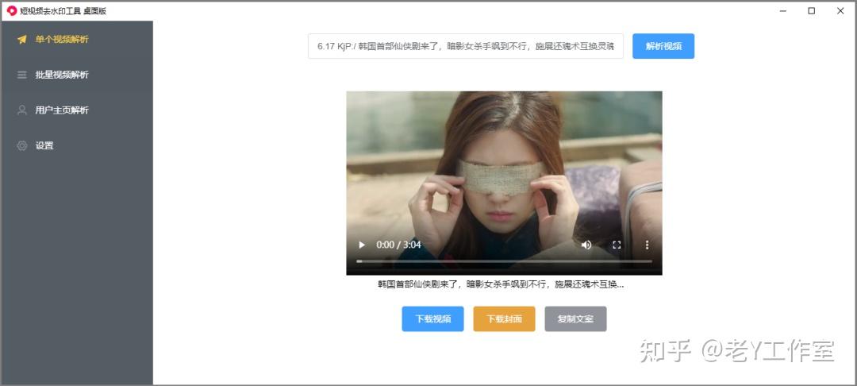Viewport: 857px width, 386px height.
Task: Click the video caption 韩国首部仙侠剧来了
Action: [x=502, y=285]
